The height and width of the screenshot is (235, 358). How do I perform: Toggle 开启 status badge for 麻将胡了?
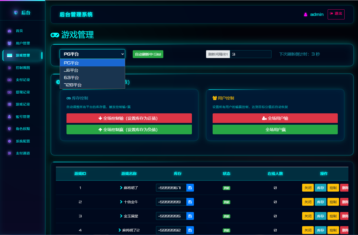(x=227, y=188)
